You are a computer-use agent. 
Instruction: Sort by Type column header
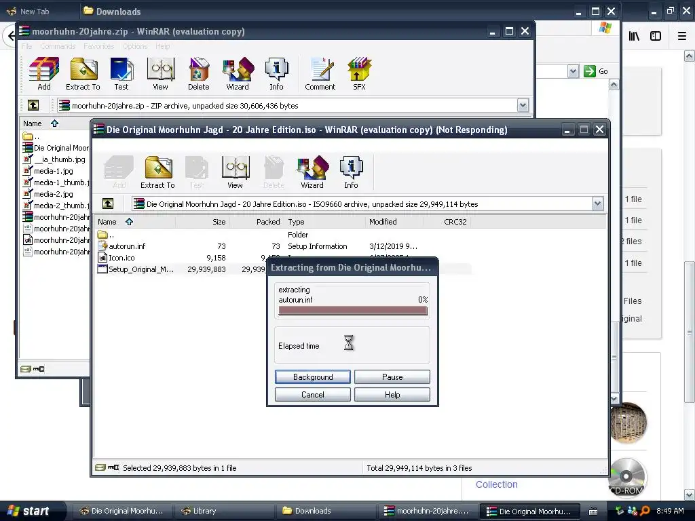[x=325, y=222]
